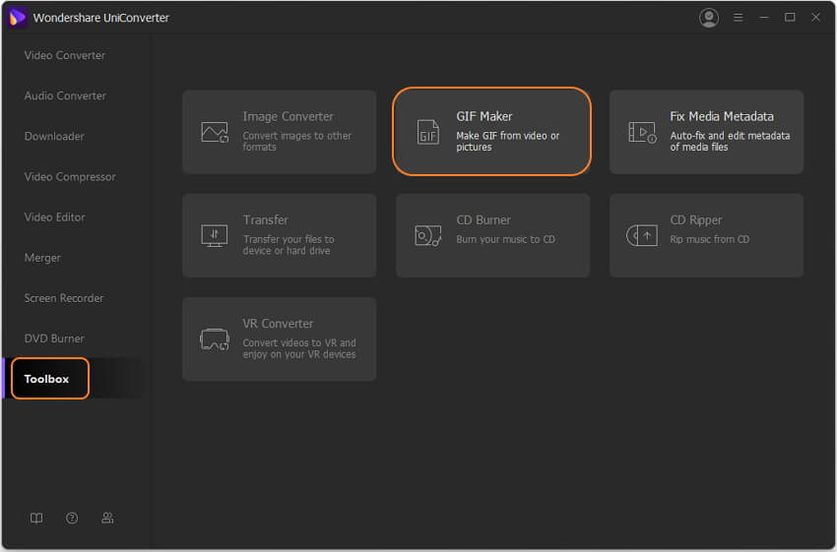Screen dimensions: 837x552
Task: Open Fix Media Metadata tool
Action: pos(706,132)
